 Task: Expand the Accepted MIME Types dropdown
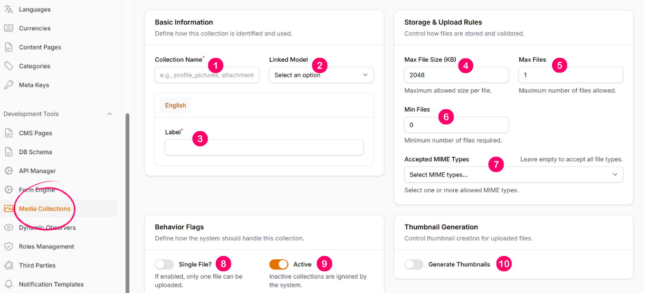point(513,175)
